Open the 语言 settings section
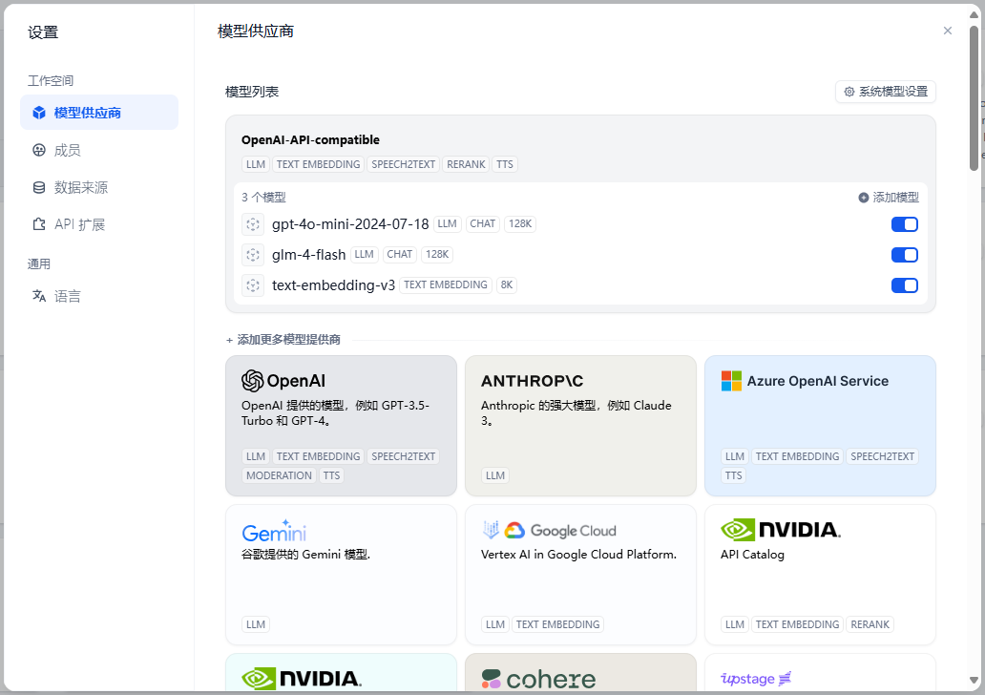 pos(99,296)
